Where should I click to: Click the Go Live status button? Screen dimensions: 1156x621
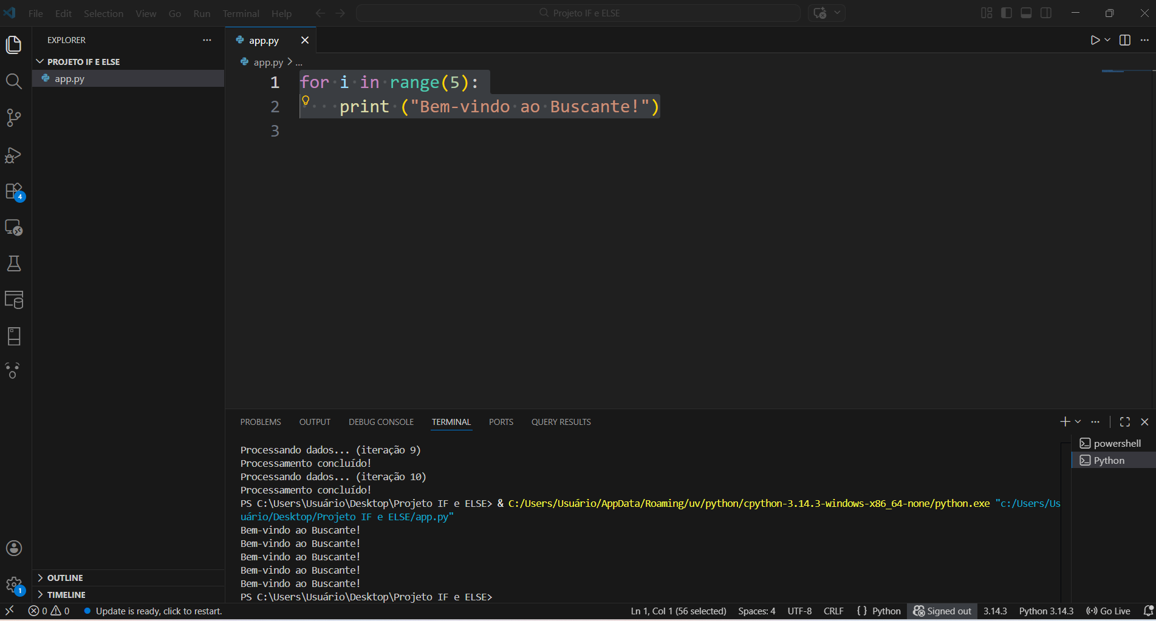(1109, 611)
